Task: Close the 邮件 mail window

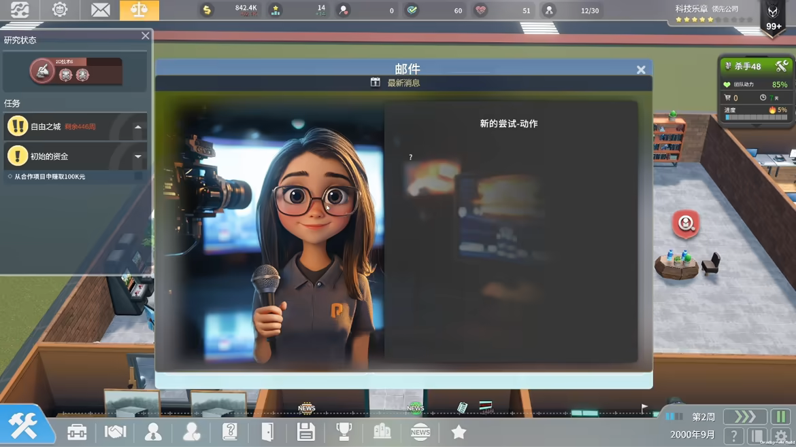Action: (x=641, y=70)
